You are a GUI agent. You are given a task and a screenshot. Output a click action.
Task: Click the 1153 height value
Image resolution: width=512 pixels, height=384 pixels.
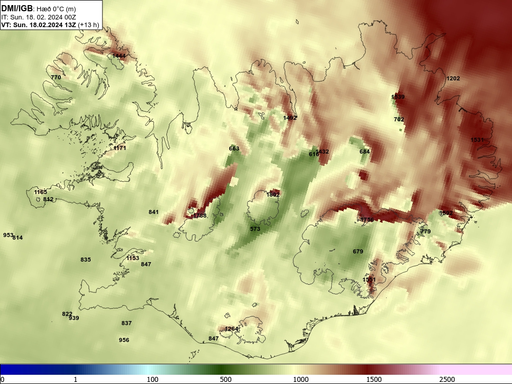pyautogui.click(x=133, y=258)
